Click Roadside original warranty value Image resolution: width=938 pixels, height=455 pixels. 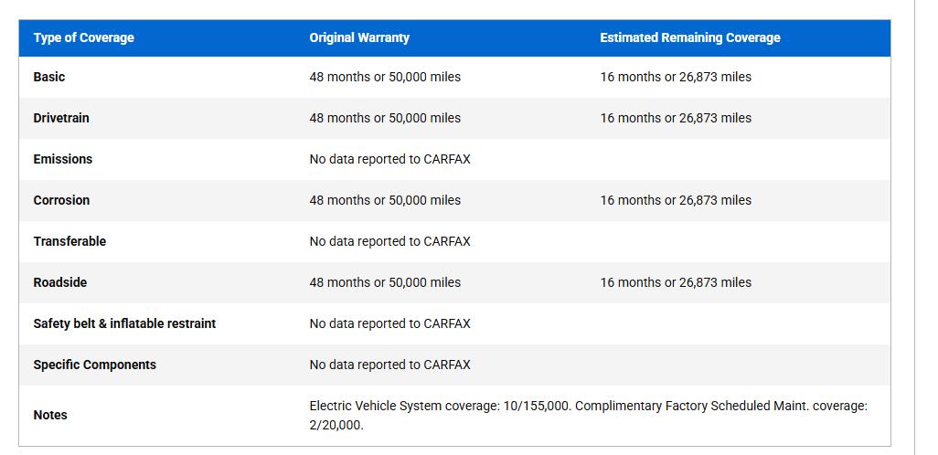pyautogui.click(x=385, y=282)
